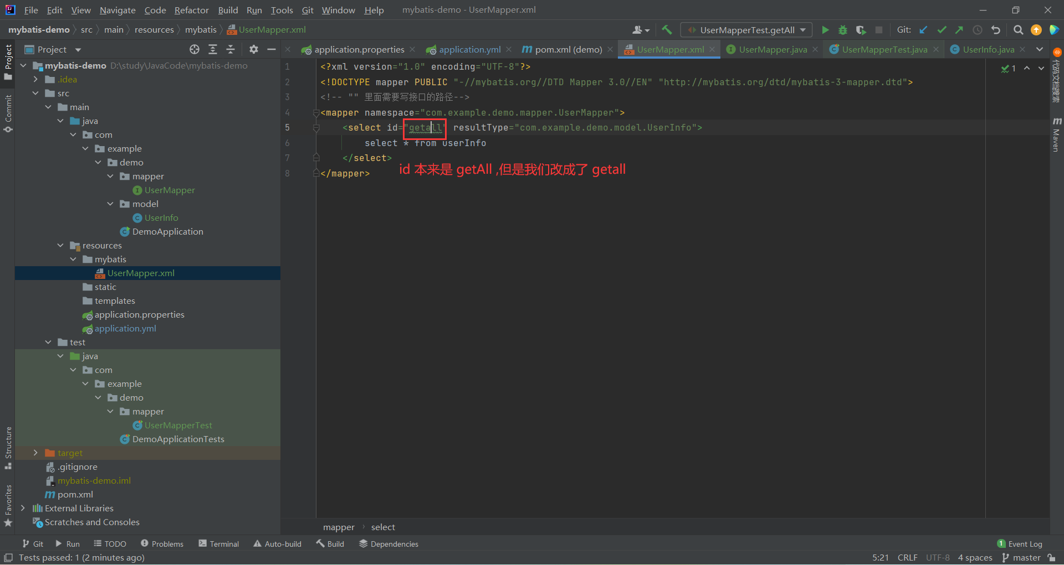Screen dimensions: 1064x565
Task: Open the Favorites tool window
Action: coord(8,505)
